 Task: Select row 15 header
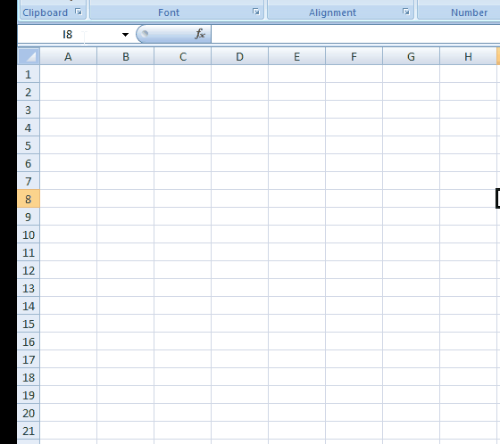(29, 324)
